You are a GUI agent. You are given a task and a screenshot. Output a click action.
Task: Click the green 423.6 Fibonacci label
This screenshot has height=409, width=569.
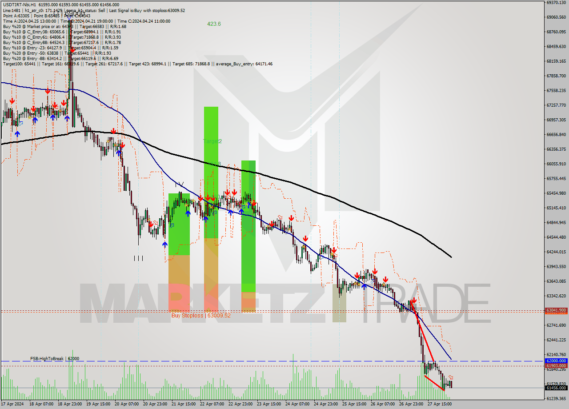pos(214,24)
